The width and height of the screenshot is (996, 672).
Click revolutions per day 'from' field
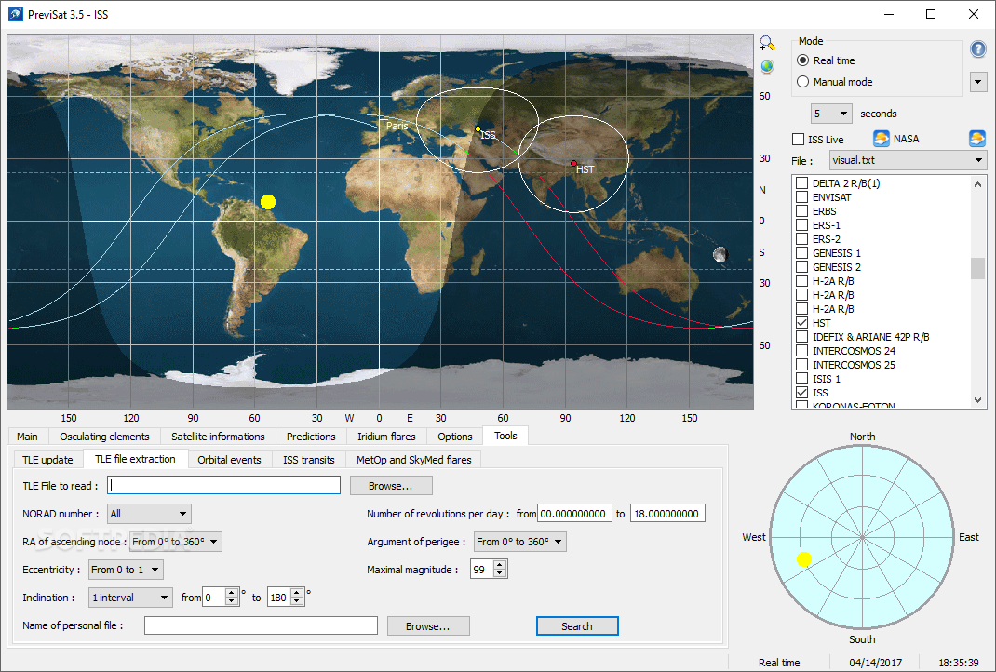tap(574, 513)
